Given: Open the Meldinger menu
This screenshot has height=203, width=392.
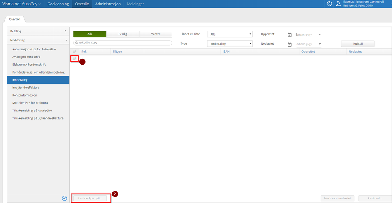Looking at the screenshot, I should pyautogui.click(x=135, y=4).
